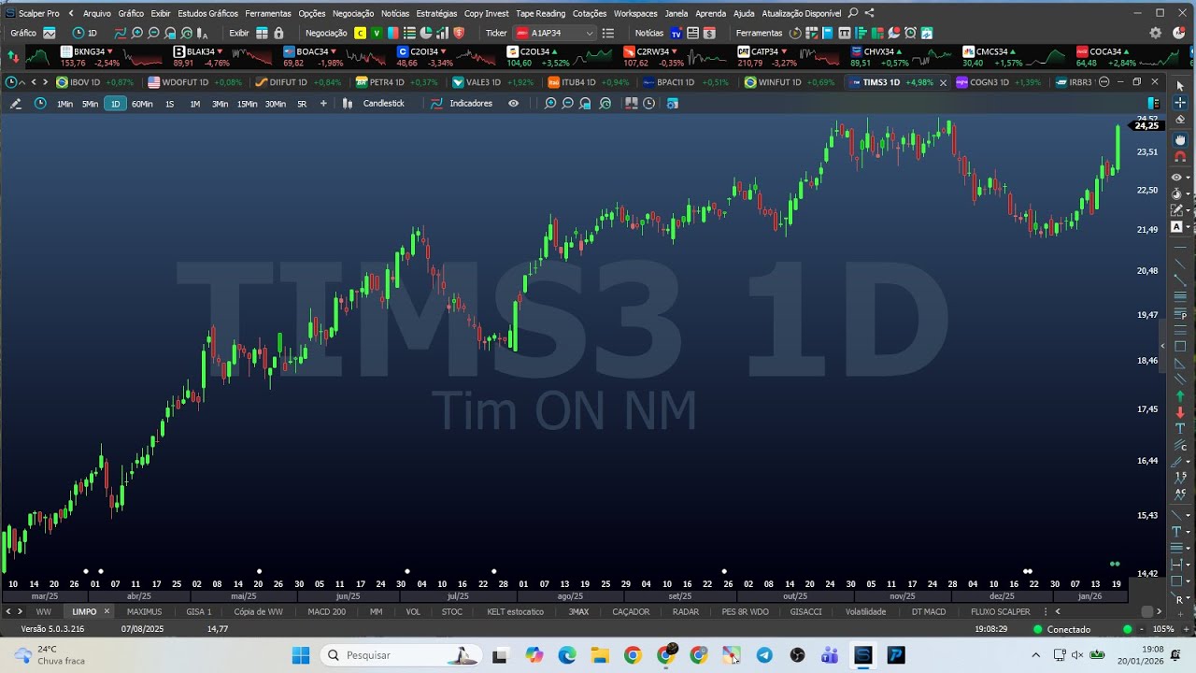1196x673 pixels.
Task: Select the eraser tool in right sidebar
Action: [1180, 120]
